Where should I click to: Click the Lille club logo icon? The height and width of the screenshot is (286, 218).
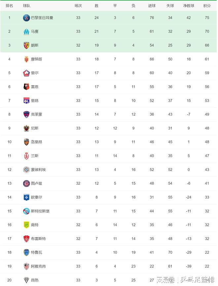[x=26, y=73]
